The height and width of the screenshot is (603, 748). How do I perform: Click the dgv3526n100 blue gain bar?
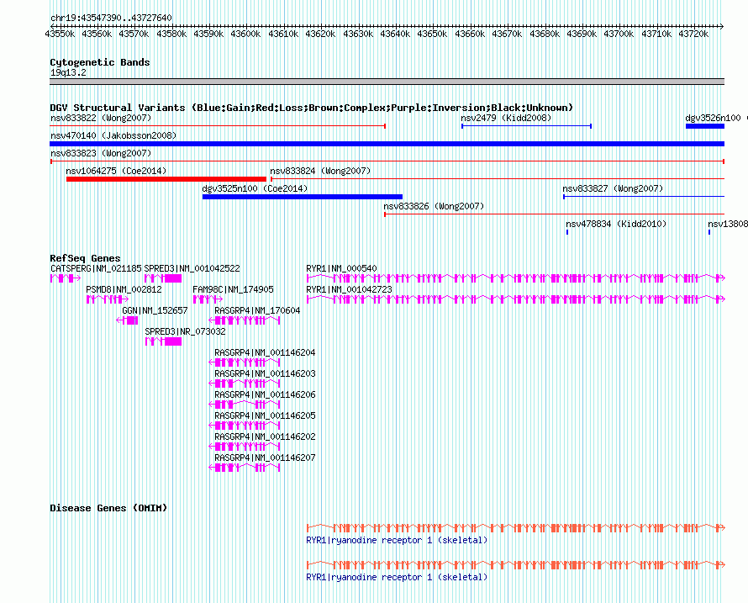click(x=705, y=126)
